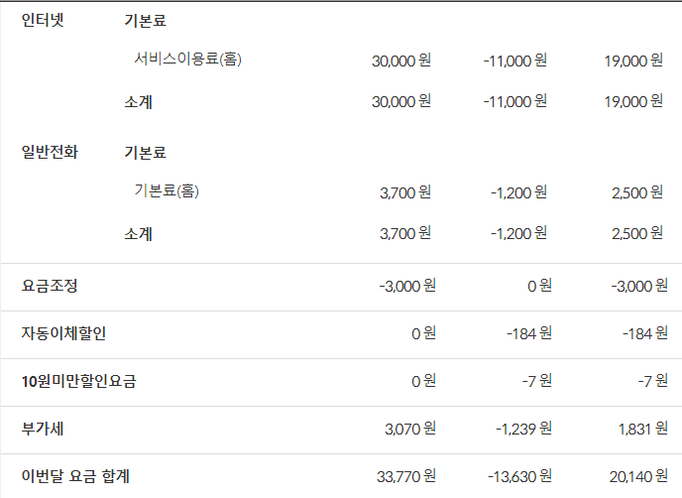Select 0 원 in the 요금조정 row
The image size is (682, 498).
[539, 286]
